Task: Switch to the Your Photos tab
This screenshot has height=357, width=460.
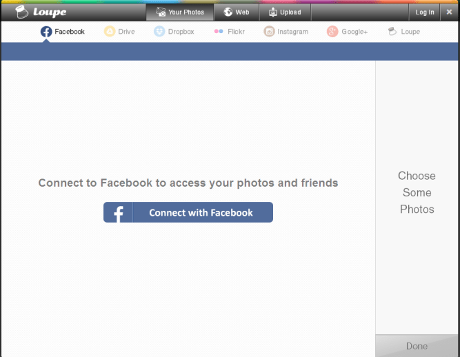Action: point(179,12)
